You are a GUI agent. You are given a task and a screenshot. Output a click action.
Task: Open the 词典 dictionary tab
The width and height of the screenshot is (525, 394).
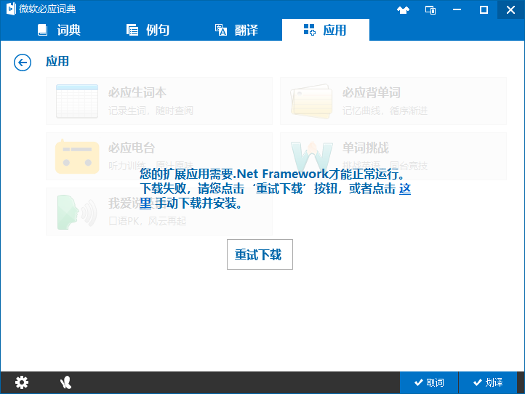click(59, 30)
